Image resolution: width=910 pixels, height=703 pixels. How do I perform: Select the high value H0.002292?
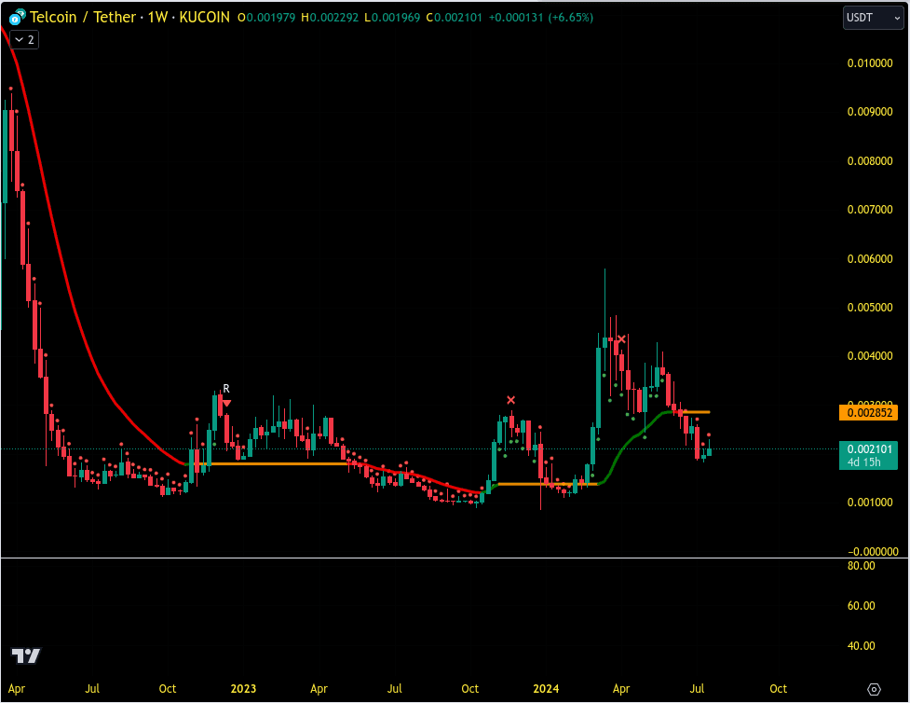(x=330, y=18)
